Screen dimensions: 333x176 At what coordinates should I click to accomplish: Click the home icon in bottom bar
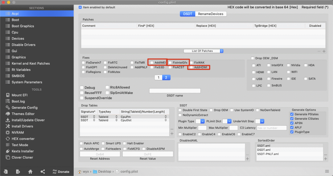(30, 172)
